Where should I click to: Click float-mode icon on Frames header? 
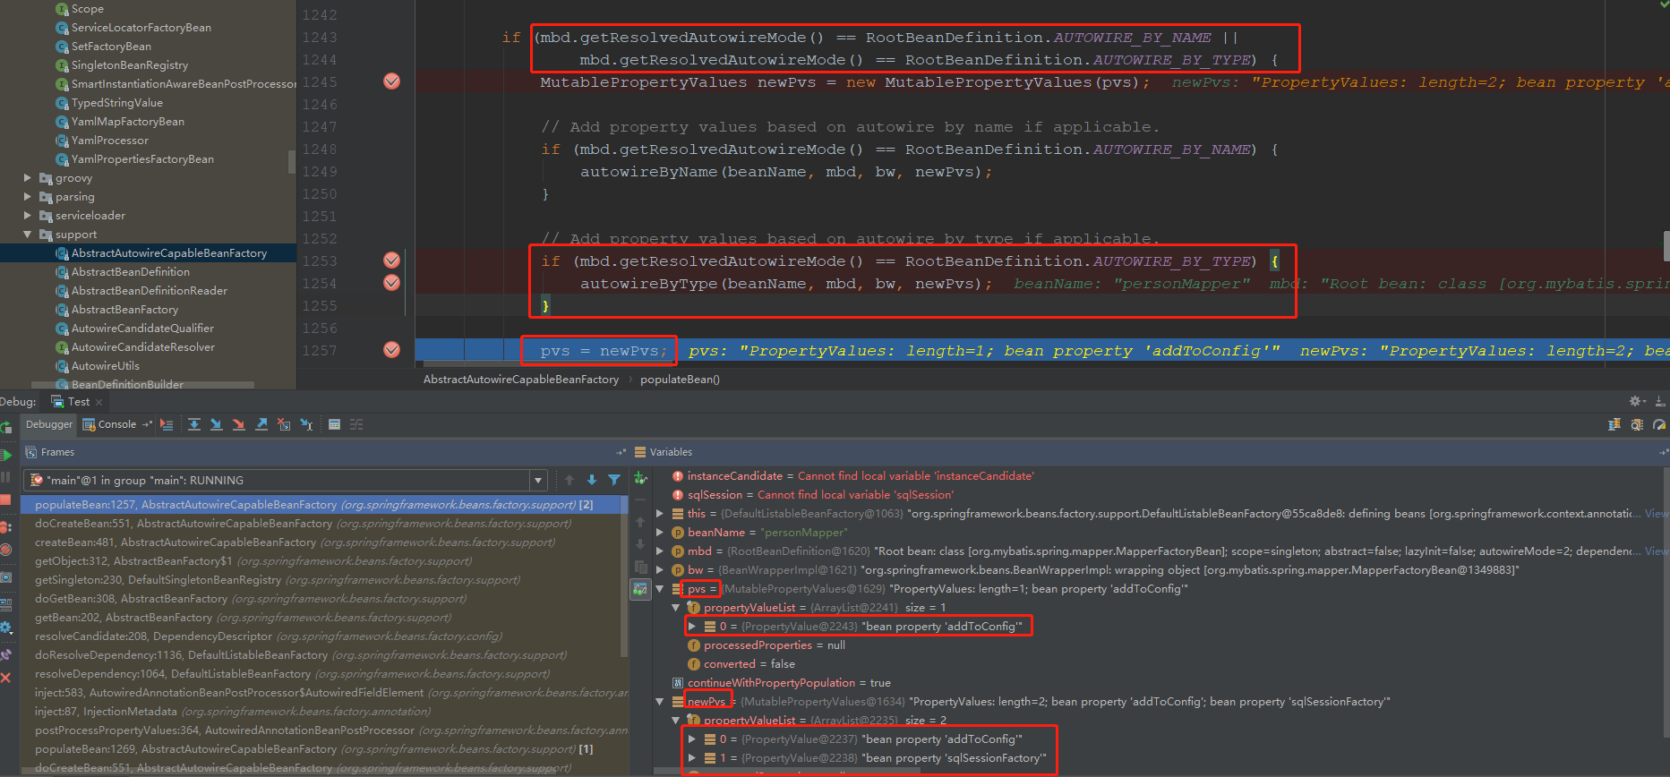[x=621, y=452]
